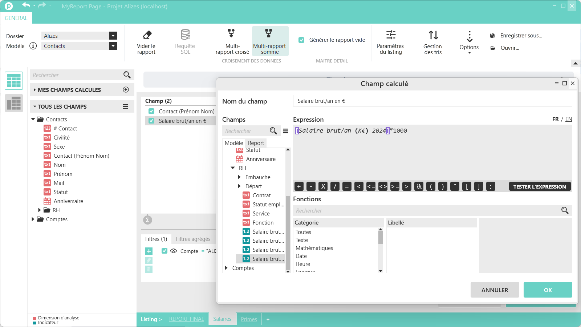Toggle Générer le rapport vide checkbox

301,40
